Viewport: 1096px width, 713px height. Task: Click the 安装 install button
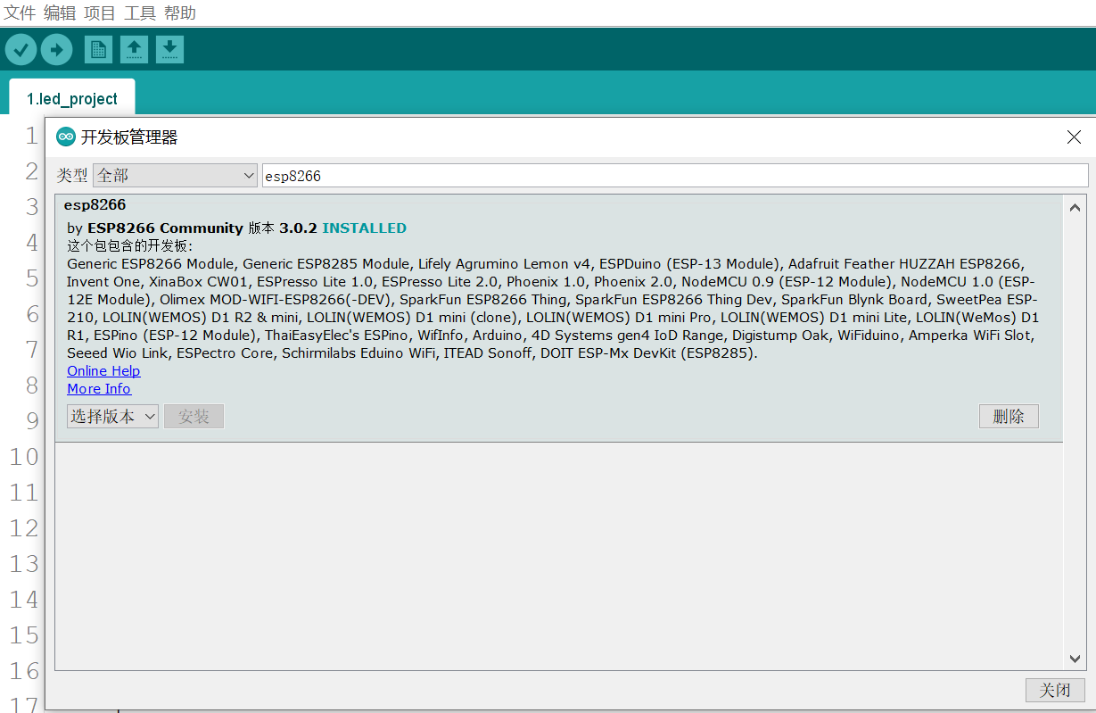tap(194, 417)
